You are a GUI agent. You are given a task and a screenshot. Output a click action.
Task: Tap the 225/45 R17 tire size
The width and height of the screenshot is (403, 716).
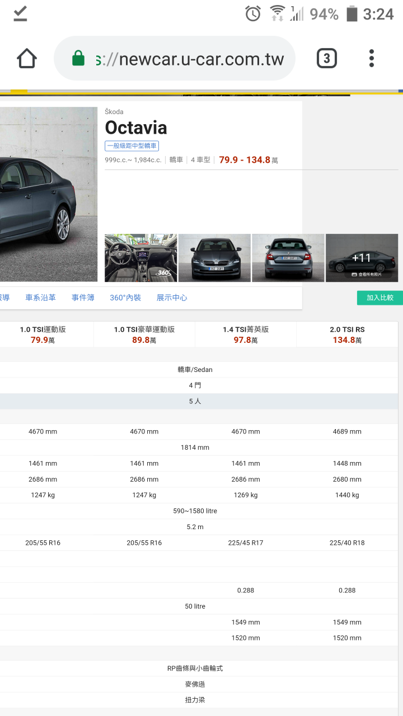[246, 543]
